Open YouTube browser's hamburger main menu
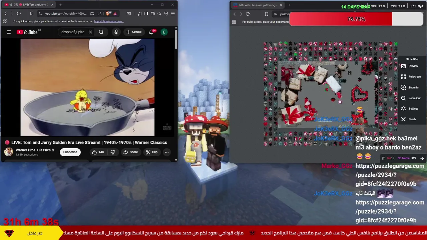This screenshot has width=427, height=240. (173, 14)
